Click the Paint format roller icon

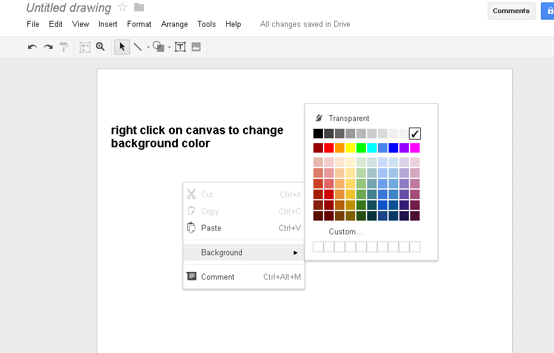[x=64, y=47]
